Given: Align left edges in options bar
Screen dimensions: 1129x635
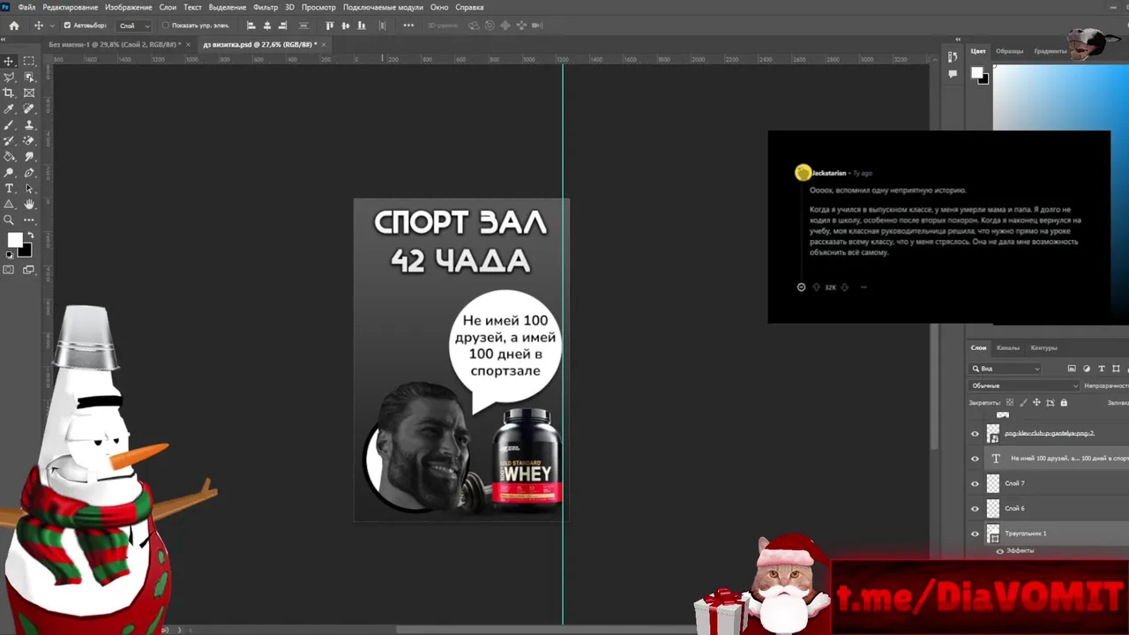Looking at the screenshot, I should click(x=251, y=26).
